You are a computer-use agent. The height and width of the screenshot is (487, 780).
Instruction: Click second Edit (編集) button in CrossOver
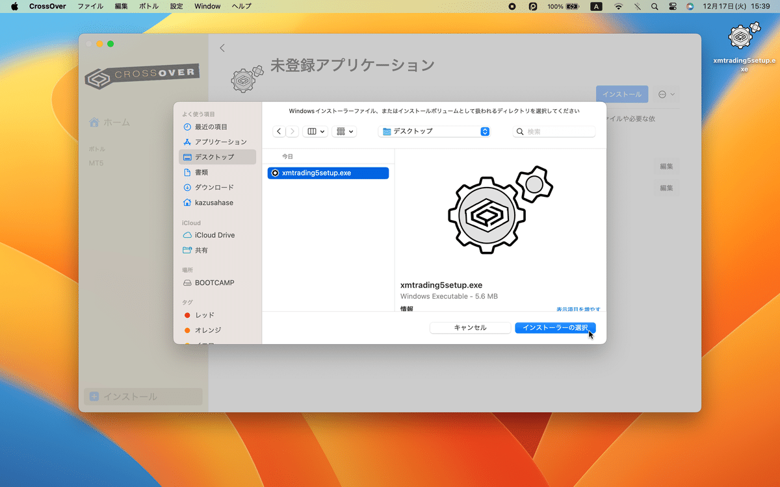coord(666,188)
